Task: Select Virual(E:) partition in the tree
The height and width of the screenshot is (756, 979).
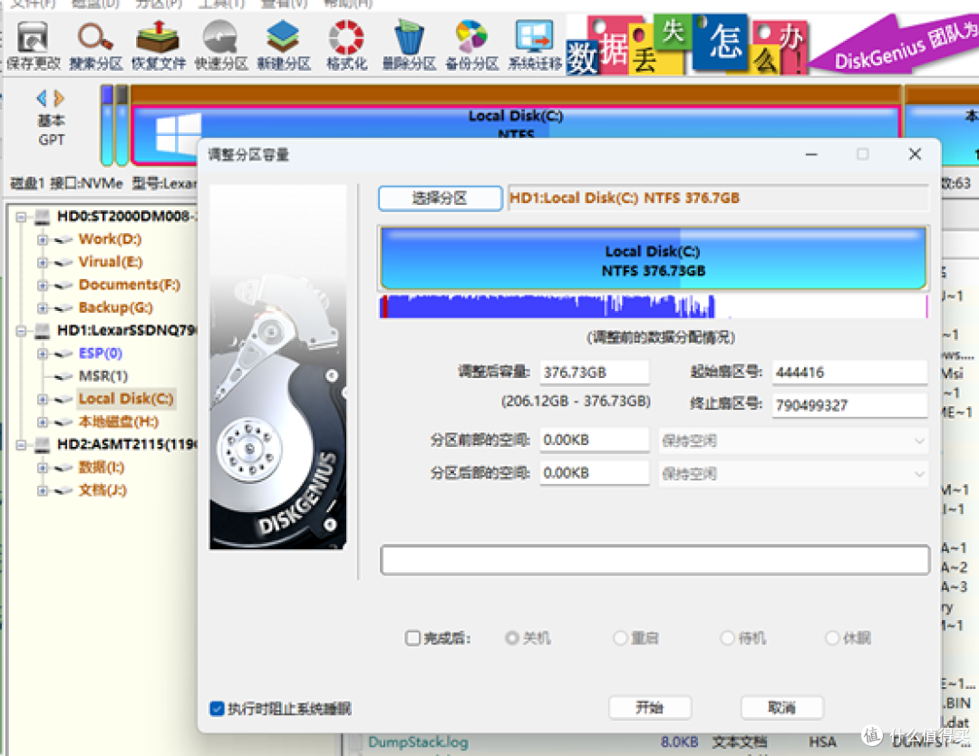Action: click(x=111, y=262)
